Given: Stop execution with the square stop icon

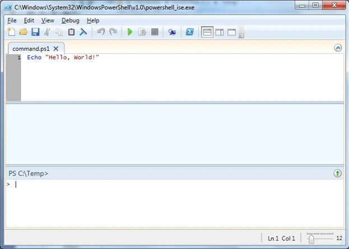Looking at the screenshot, I should click(155, 32).
